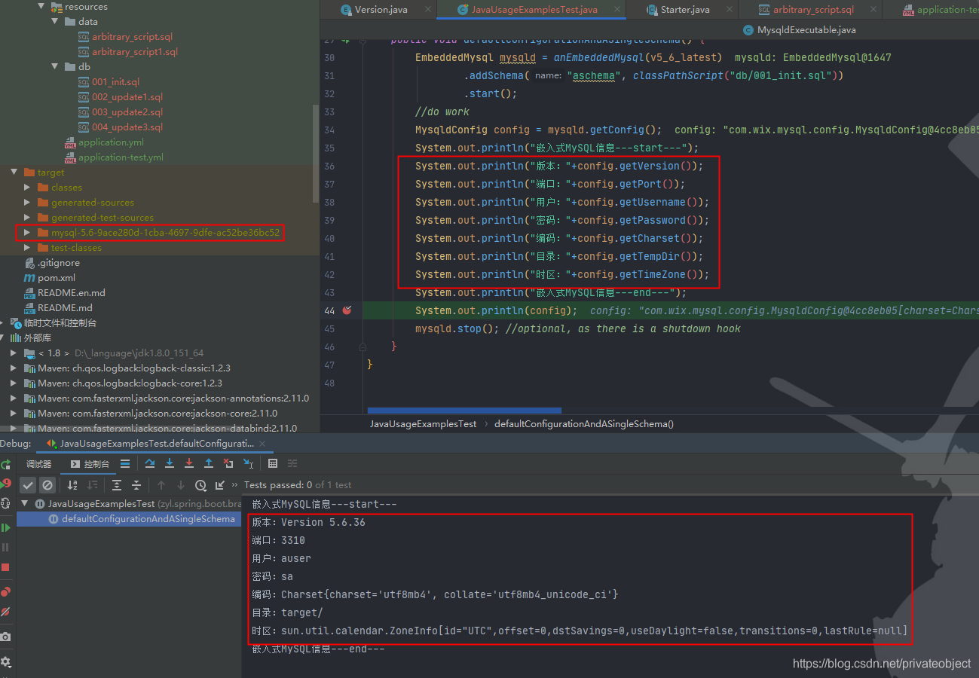This screenshot has height=678, width=979.
Task: Expand the mysql-5.6 folder in target
Action: click(x=27, y=233)
